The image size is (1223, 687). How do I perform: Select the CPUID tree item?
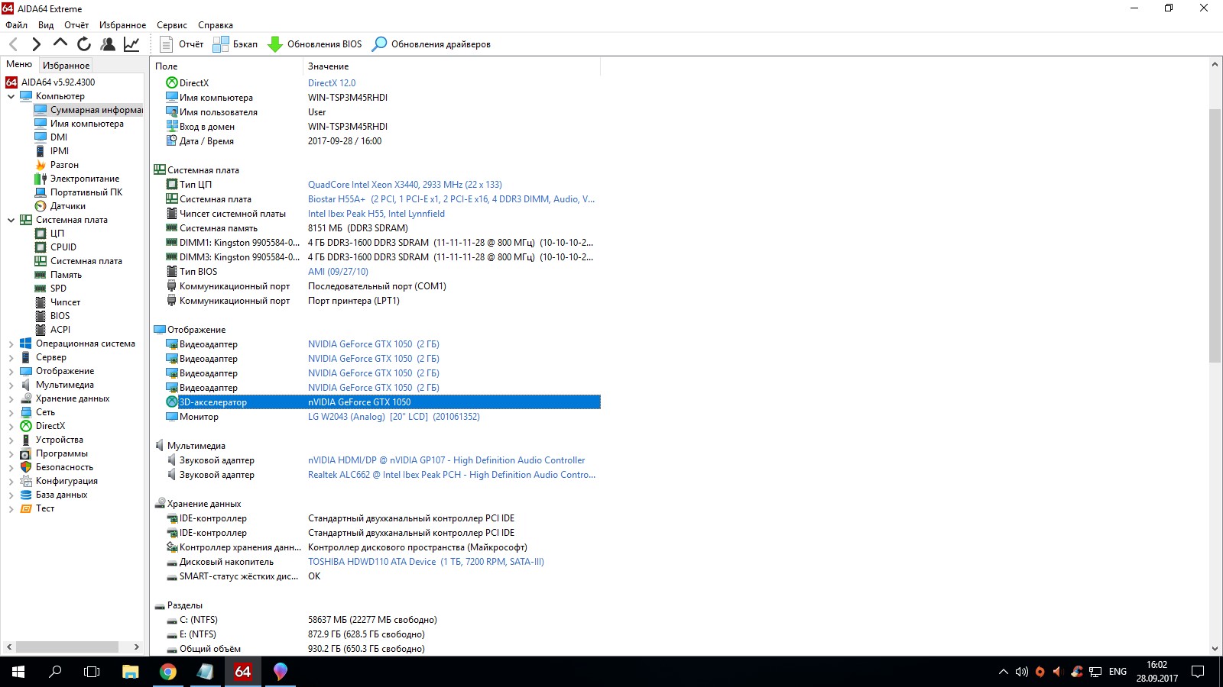click(x=63, y=247)
